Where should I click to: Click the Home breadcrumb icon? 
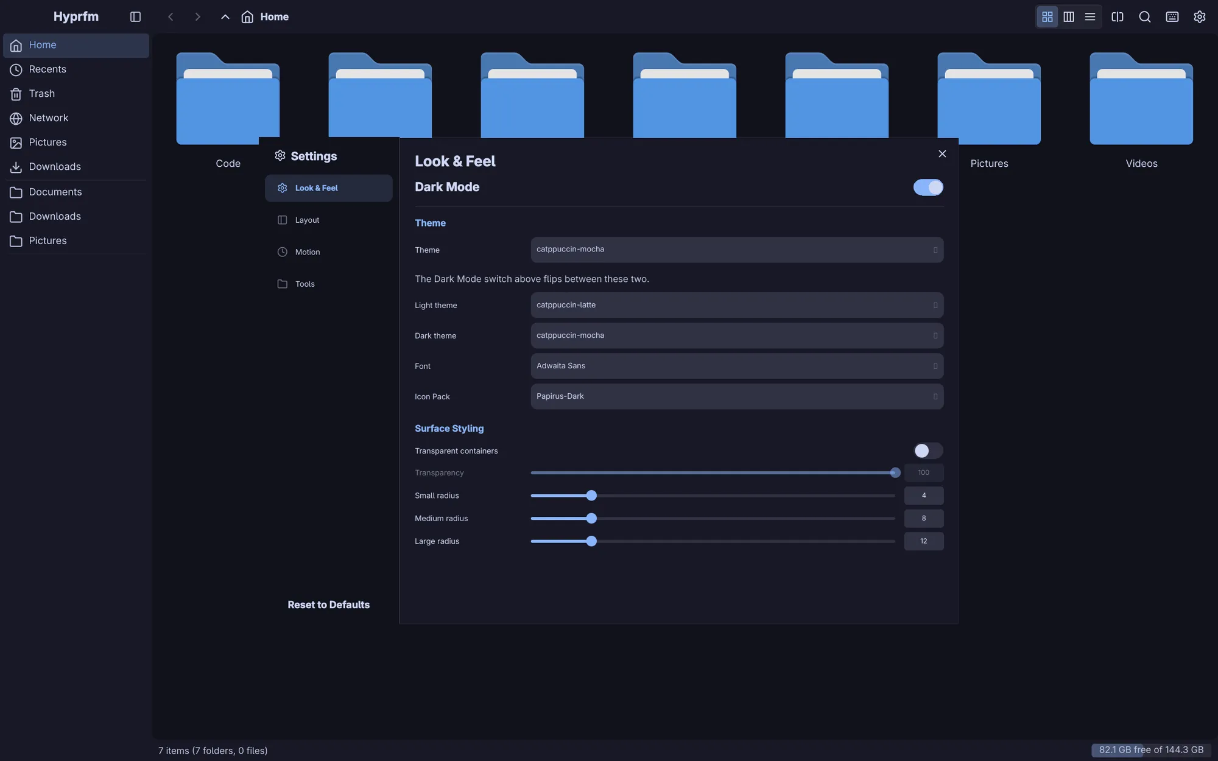click(x=247, y=17)
